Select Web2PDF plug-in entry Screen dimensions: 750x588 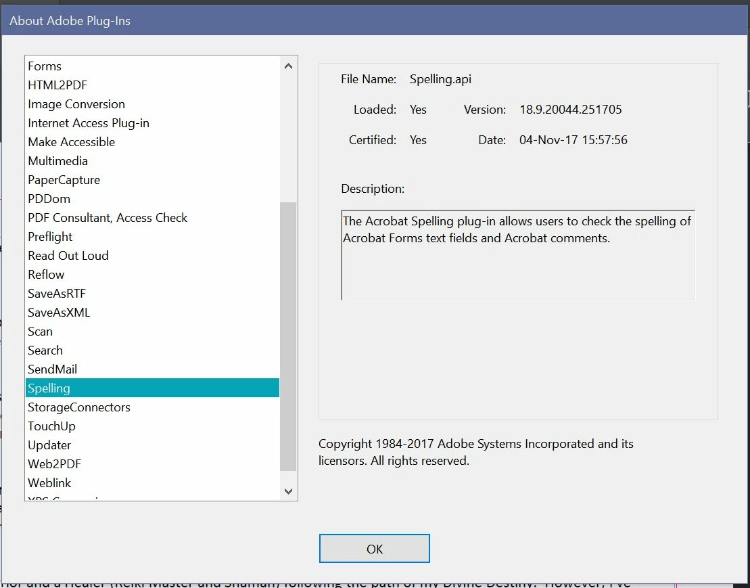pyautogui.click(x=152, y=464)
